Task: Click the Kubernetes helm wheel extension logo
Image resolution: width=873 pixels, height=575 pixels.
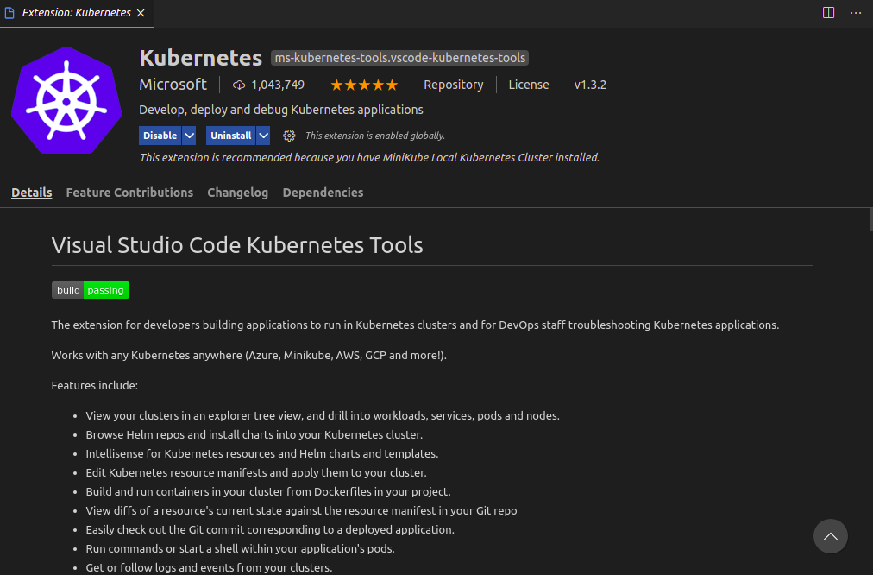Action: [x=66, y=100]
